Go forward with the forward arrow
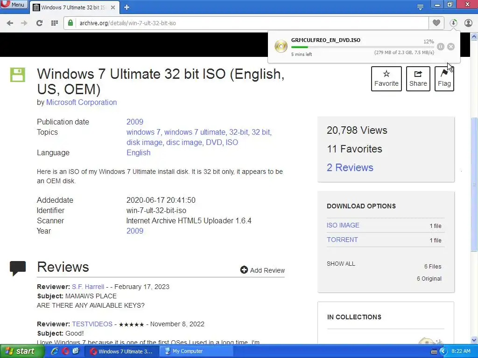 coord(24,23)
